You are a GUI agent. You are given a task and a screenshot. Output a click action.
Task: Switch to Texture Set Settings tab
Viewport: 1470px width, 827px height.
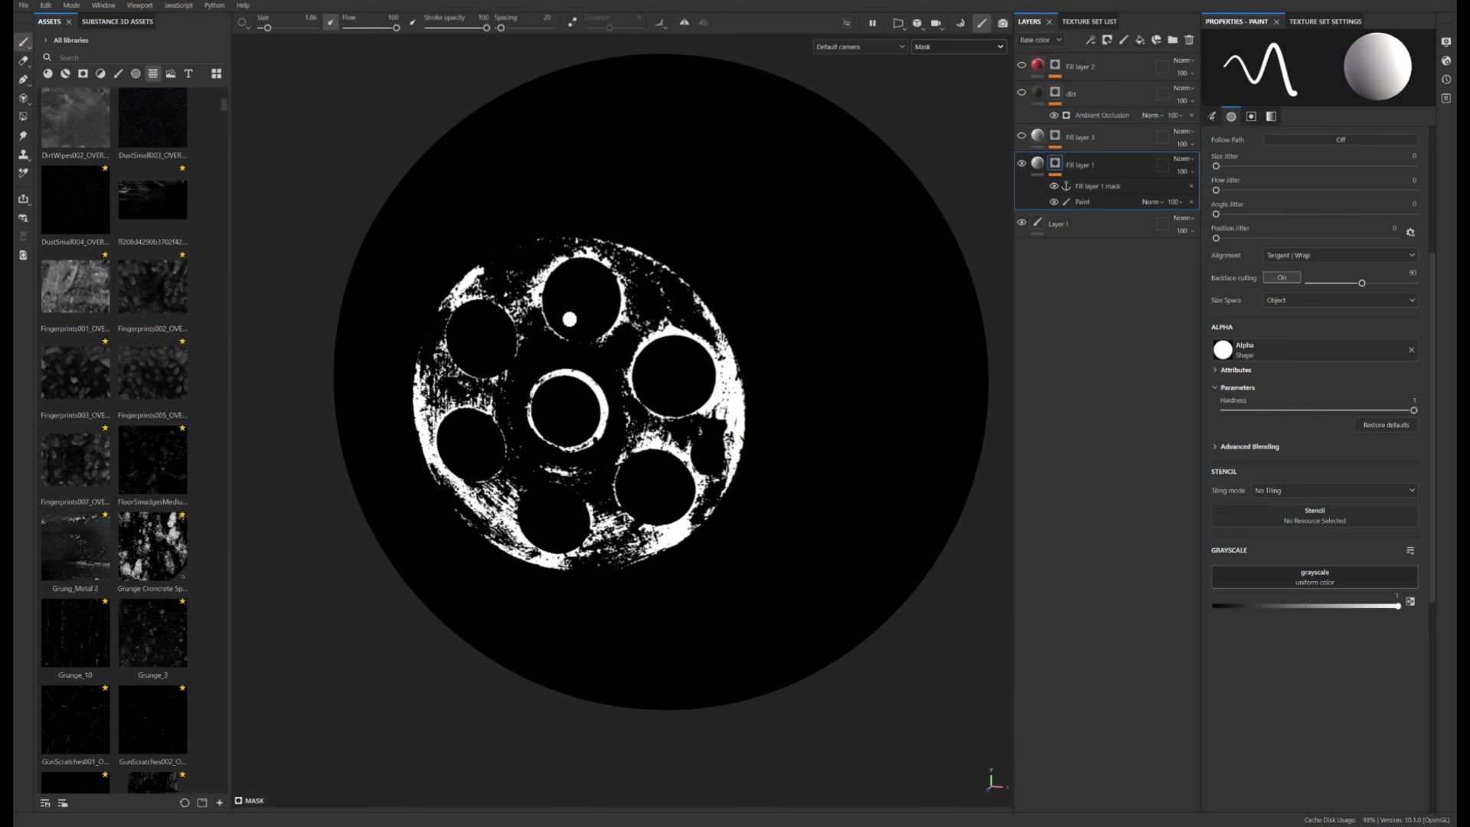[x=1325, y=21]
